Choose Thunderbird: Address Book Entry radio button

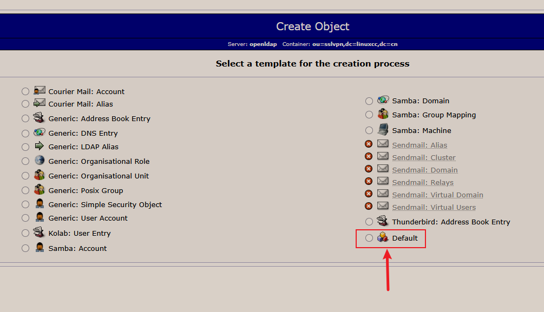point(369,222)
